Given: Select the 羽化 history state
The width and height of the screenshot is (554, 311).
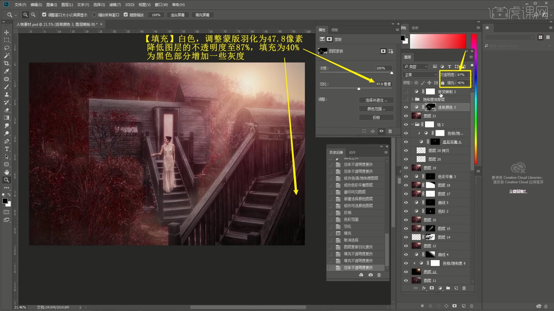Looking at the screenshot, I should point(347,226).
